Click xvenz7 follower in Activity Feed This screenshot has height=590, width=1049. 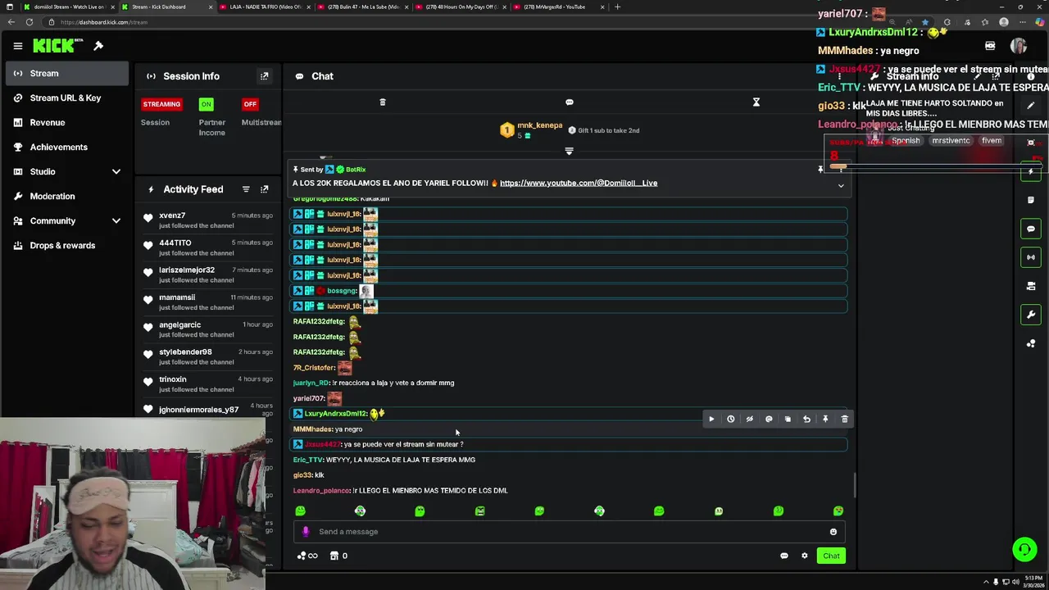click(172, 216)
